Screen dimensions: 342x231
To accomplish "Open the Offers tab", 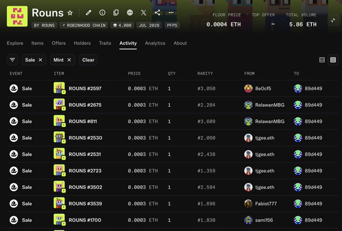I will pos(59,43).
